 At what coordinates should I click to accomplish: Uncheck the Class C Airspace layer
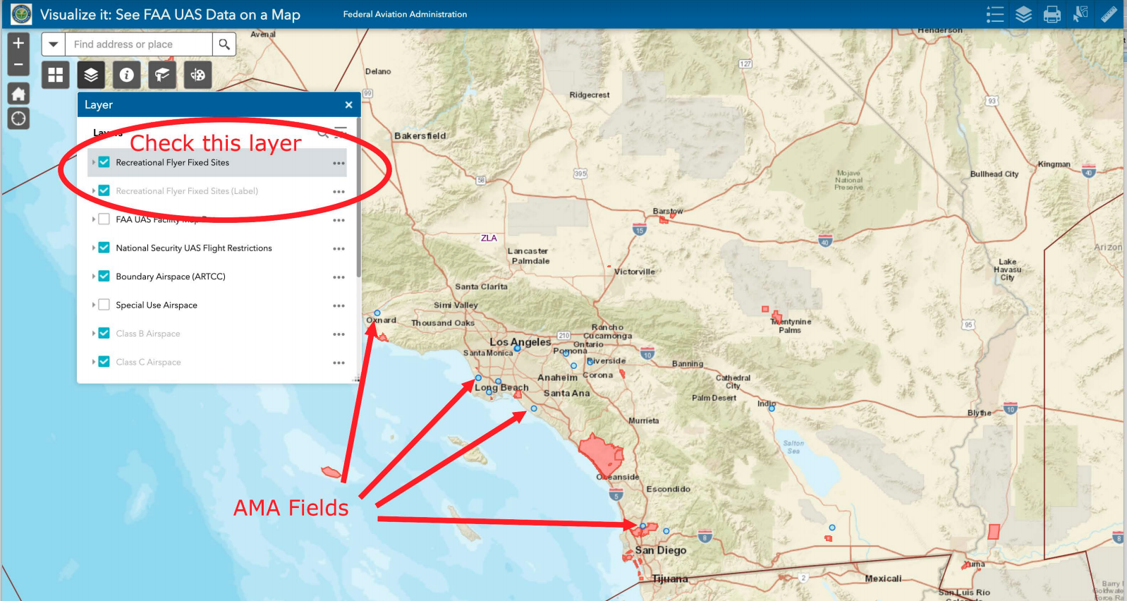coord(104,362)
